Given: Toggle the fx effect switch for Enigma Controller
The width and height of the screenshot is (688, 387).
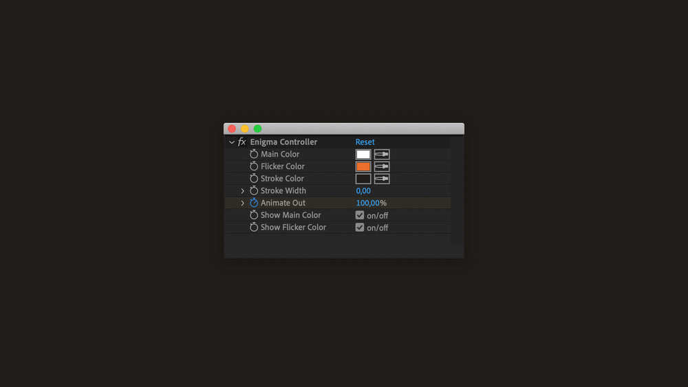Looking at the screenshot, I should coord(241,142).
